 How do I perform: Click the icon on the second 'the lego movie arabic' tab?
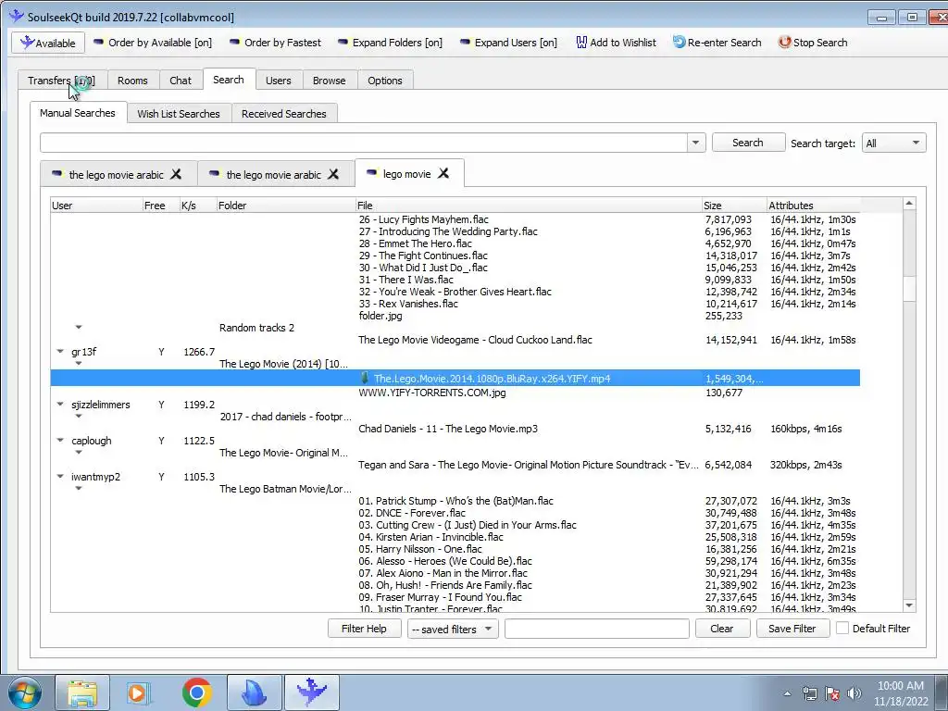(x=214, y=174)
